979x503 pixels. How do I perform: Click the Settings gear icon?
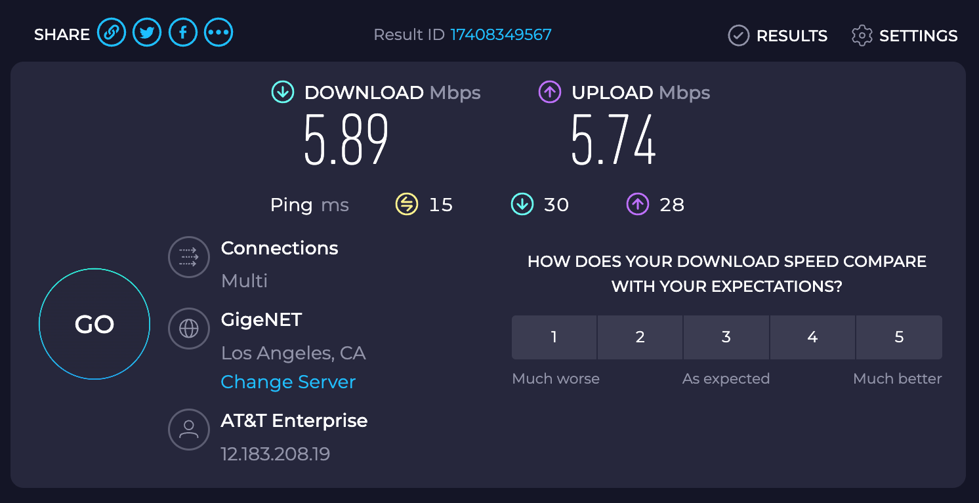862,35
